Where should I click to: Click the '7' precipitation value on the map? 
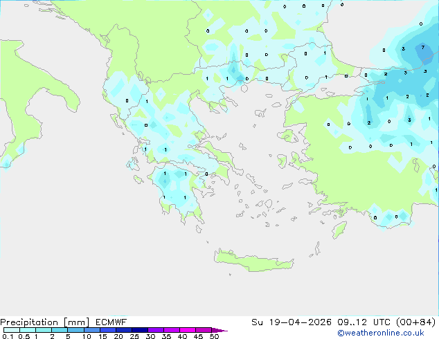(x=423, y=48)
